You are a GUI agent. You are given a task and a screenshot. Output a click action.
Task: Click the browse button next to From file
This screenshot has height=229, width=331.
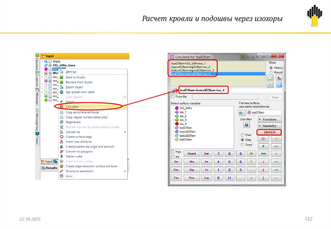tap(262, 97)
